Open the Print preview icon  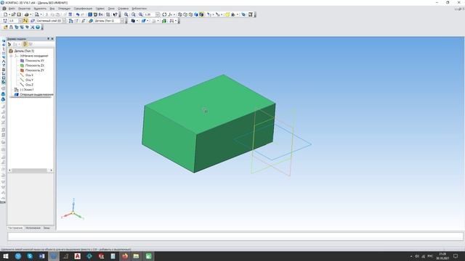[x=37, y=14]
